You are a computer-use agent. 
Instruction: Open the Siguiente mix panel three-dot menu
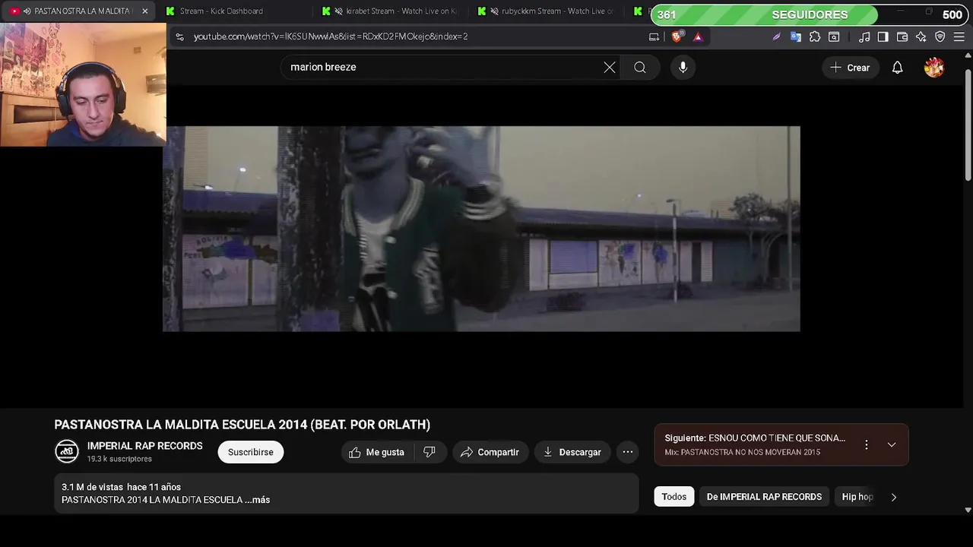[x=866, y=444]
